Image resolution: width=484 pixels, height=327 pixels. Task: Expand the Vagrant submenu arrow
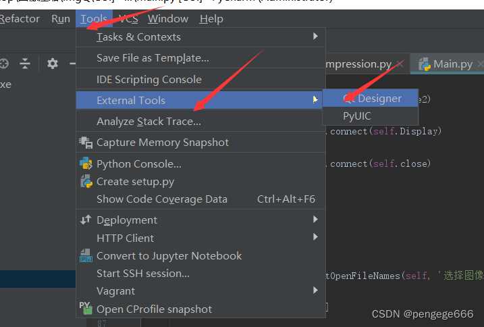click(x=315, y=291)
